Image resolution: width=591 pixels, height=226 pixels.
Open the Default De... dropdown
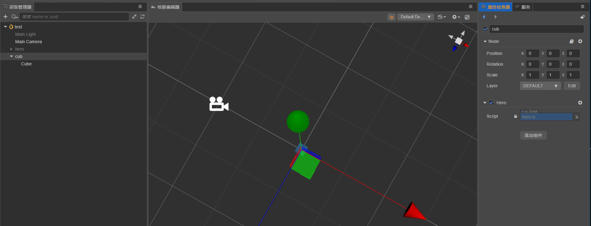coord(416,17)
